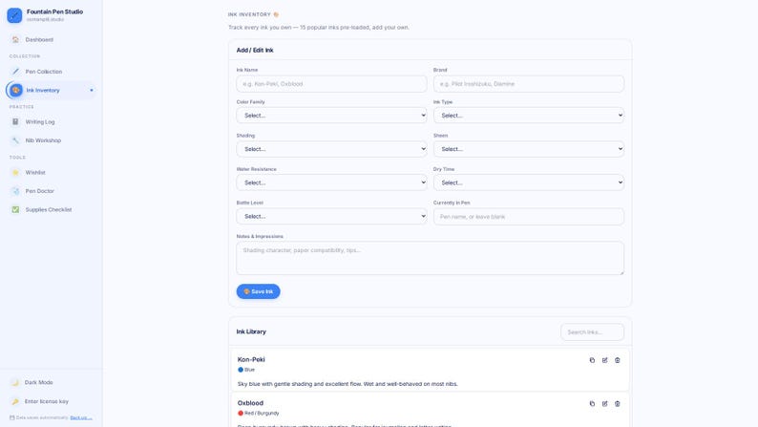The image size is (758, 427).
Task: Select the "Kon-Peki" ink title
Action: coord(251,359)
